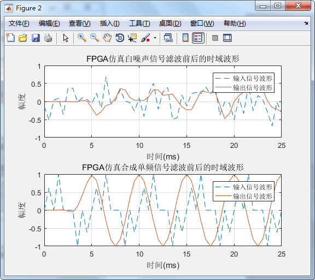
Task: Expand the Brush tool color dropdown arrow
Action: 155,38
